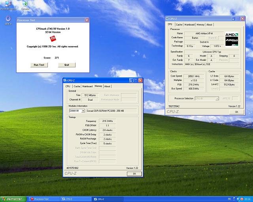Viewport: 253px width, 202px height.
Task: Switch to Processor Test taskbar button
Action: click(x=45, y=199)
